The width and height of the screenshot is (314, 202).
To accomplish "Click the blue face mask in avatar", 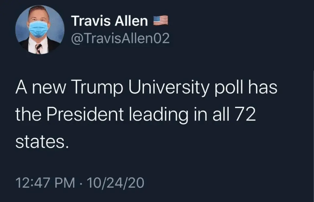I will point(38,28).
